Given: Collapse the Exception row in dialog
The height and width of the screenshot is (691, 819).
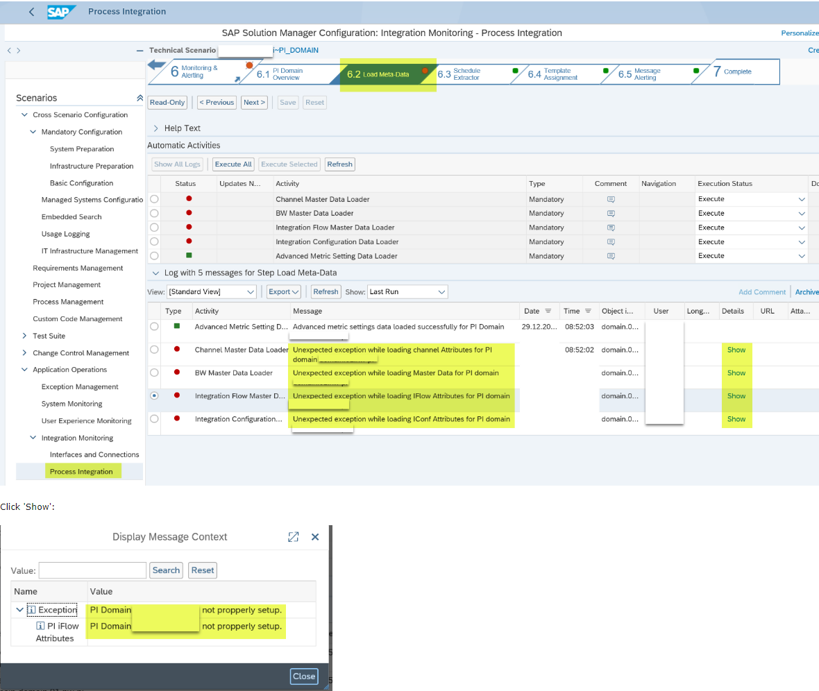Looking at the screenshot, I should coord(20,610).
